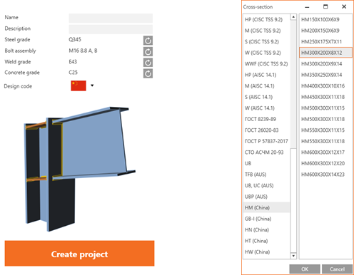The width and height of the screenshot is (354, 275).
Task: Click the refresh icon beside Weld grade
Action: [148, 63]
